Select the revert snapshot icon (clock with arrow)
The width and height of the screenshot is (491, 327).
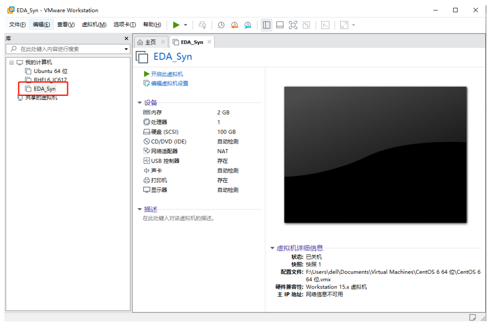pos(234,25)
